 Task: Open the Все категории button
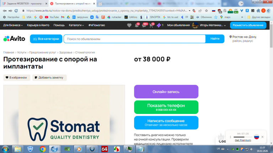click(46, 39)
